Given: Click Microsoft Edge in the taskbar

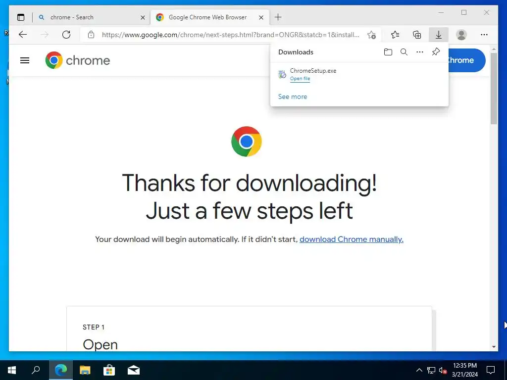Looking at the screenshot, I should tap(61, 370).
